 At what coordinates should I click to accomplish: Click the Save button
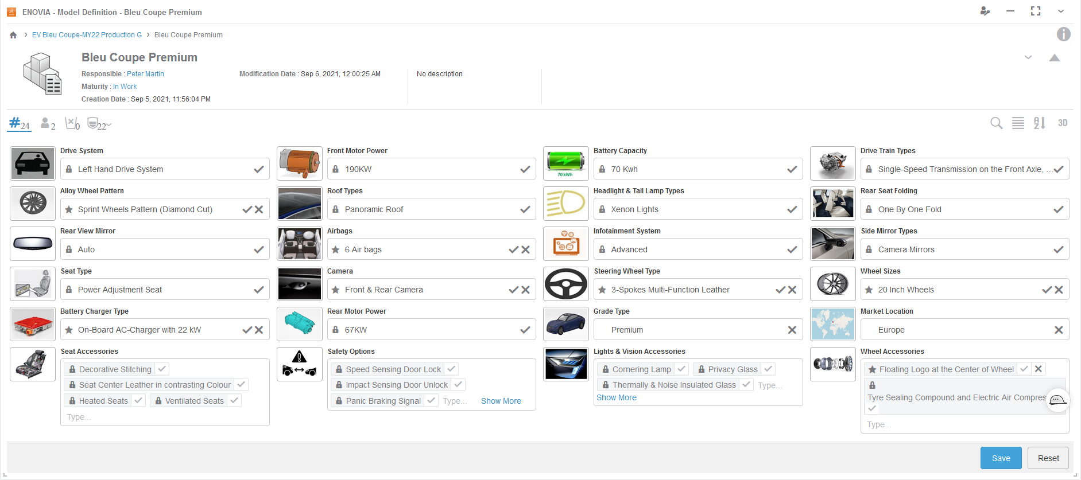point(1001,458)
